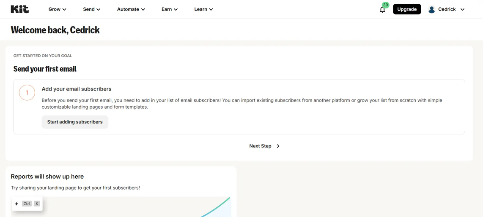Expand the Learn dropdown chevron

211,9
